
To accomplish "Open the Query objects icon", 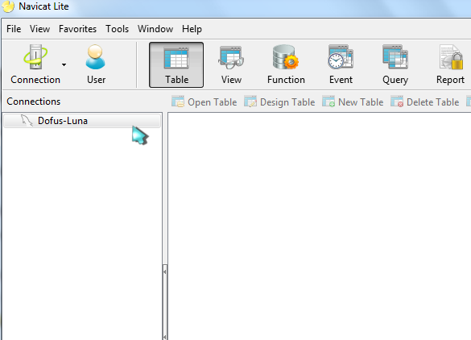I will point(395,64).
